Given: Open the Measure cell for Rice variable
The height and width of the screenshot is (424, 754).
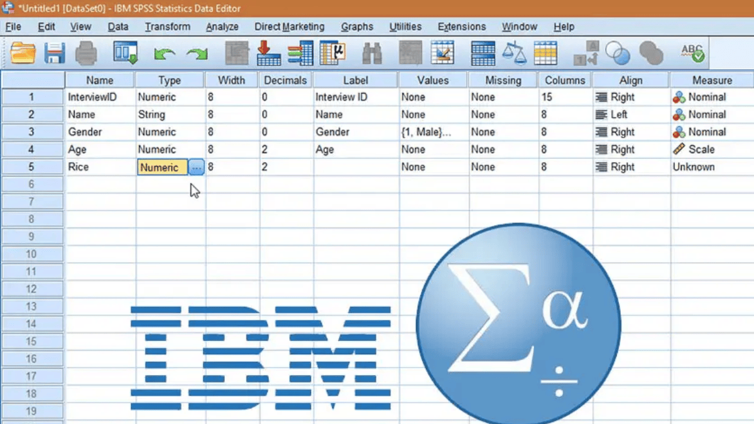Looking at the screenshot, I should pos(711,167).
